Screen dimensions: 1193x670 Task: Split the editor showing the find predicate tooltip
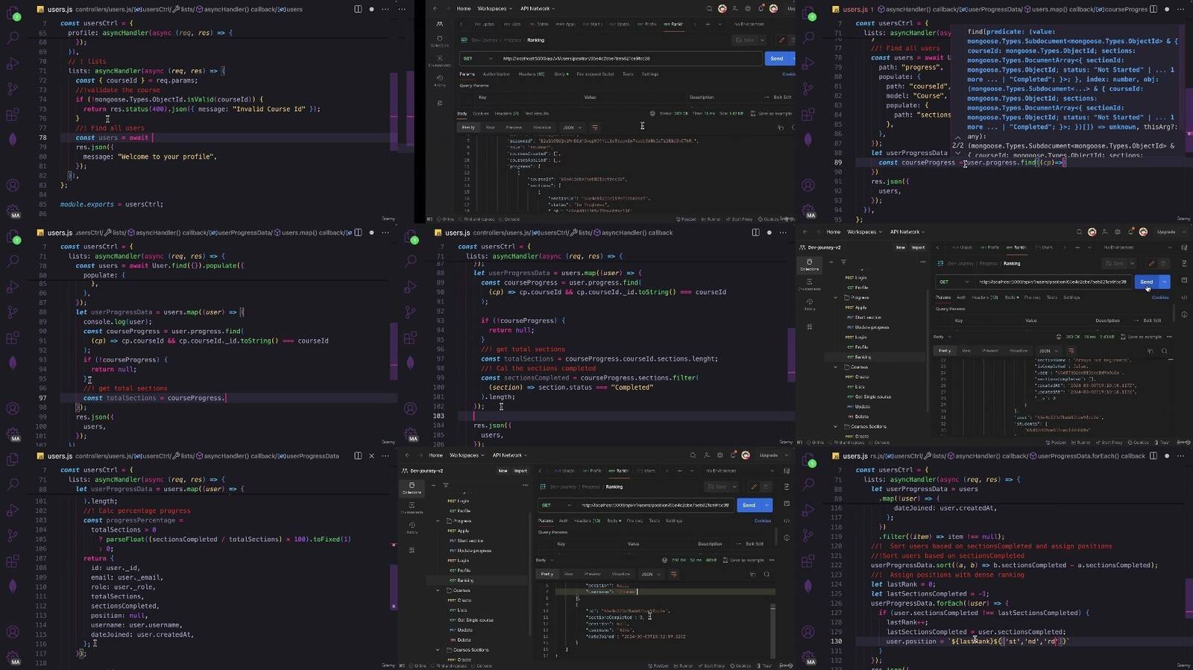point(1153,9)
